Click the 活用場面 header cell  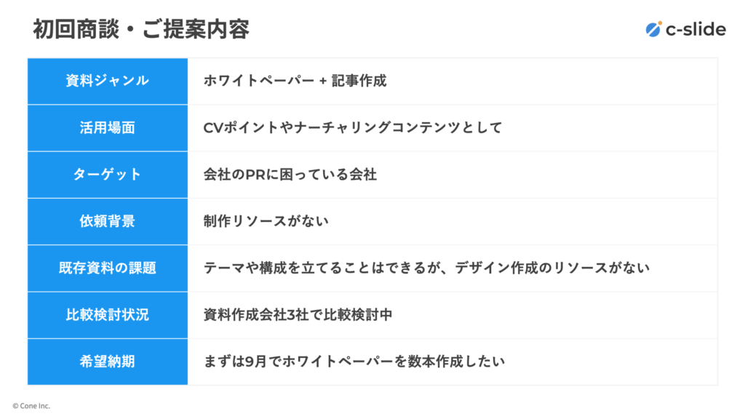point(108,128)
